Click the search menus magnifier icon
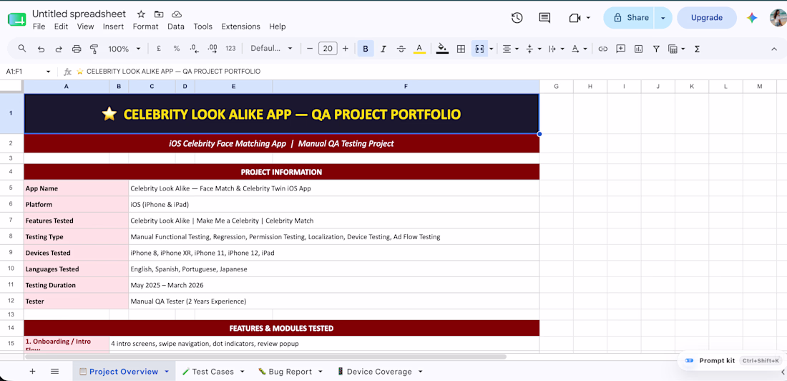Viewport: 787px width, 381px height. 21,48
